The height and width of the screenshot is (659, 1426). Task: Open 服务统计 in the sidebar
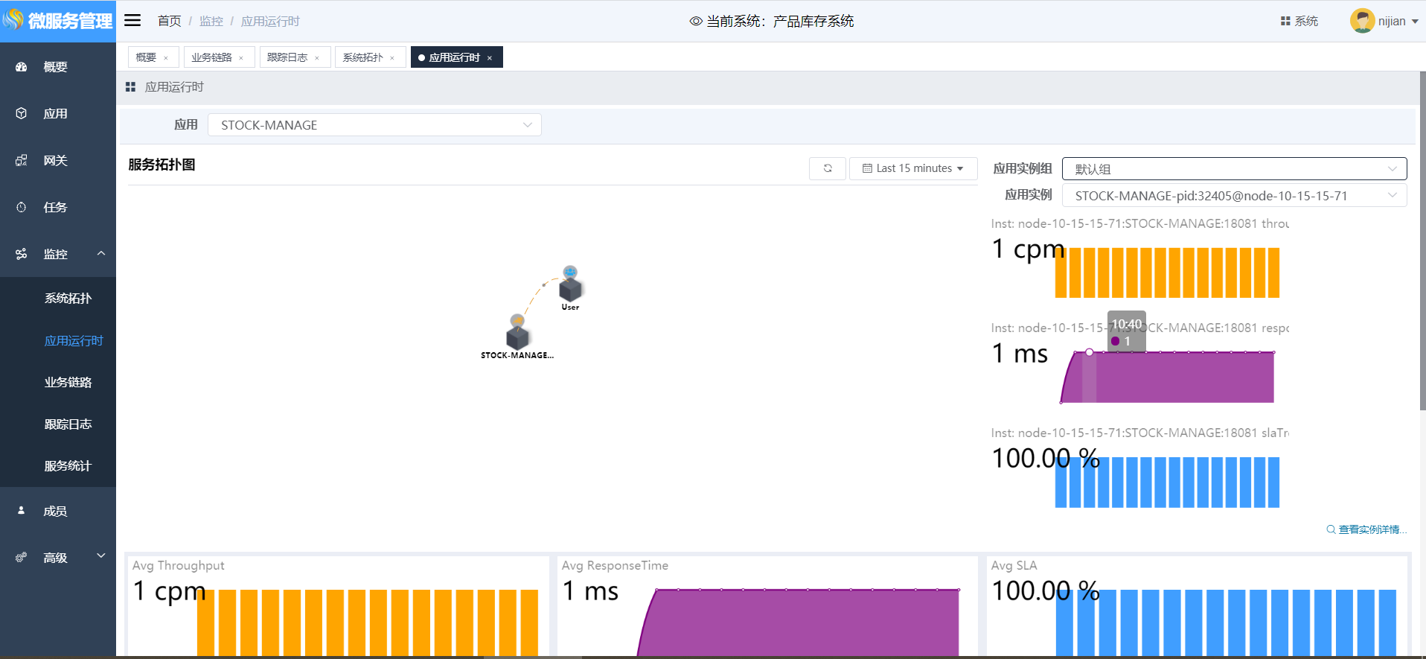[x=68, y=466]
